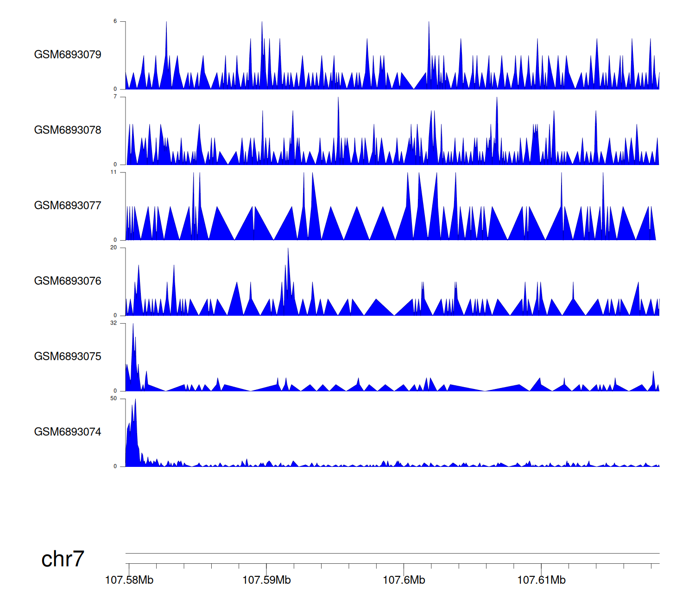Image resolution: width=695 pixels, height=612 pixels.
Task: Click the GSM6893079 track label
Action: 68,55
